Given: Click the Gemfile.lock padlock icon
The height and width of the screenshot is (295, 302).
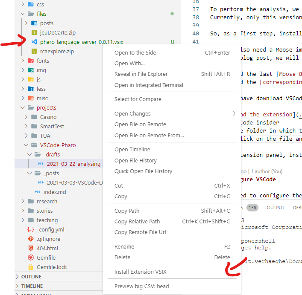Looking at the screenshot, I should (31, 267).
